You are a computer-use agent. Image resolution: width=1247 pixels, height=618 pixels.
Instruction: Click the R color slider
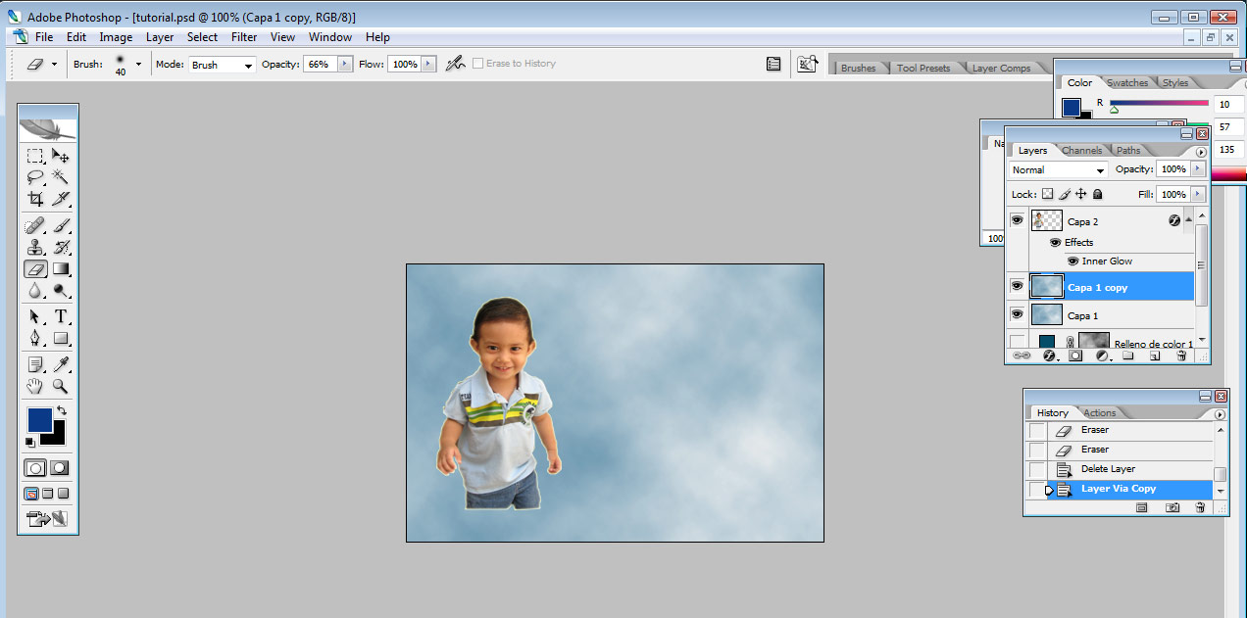pyautogui.click(x=1159, y=104)
